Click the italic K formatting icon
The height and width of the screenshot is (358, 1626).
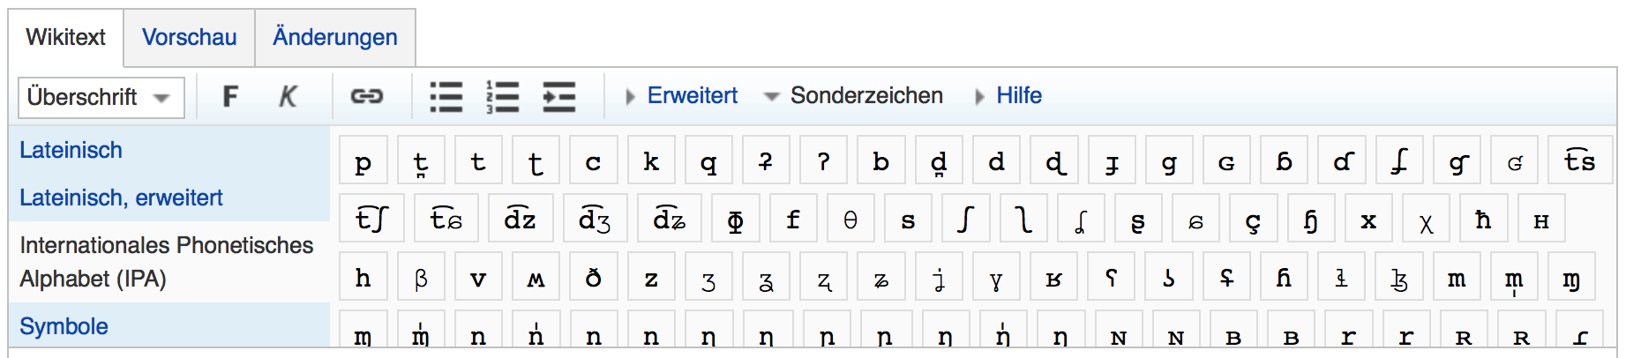288,96
